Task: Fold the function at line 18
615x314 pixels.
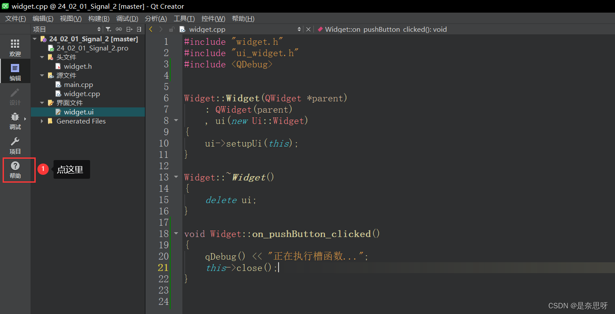Action: coord(176,234)
